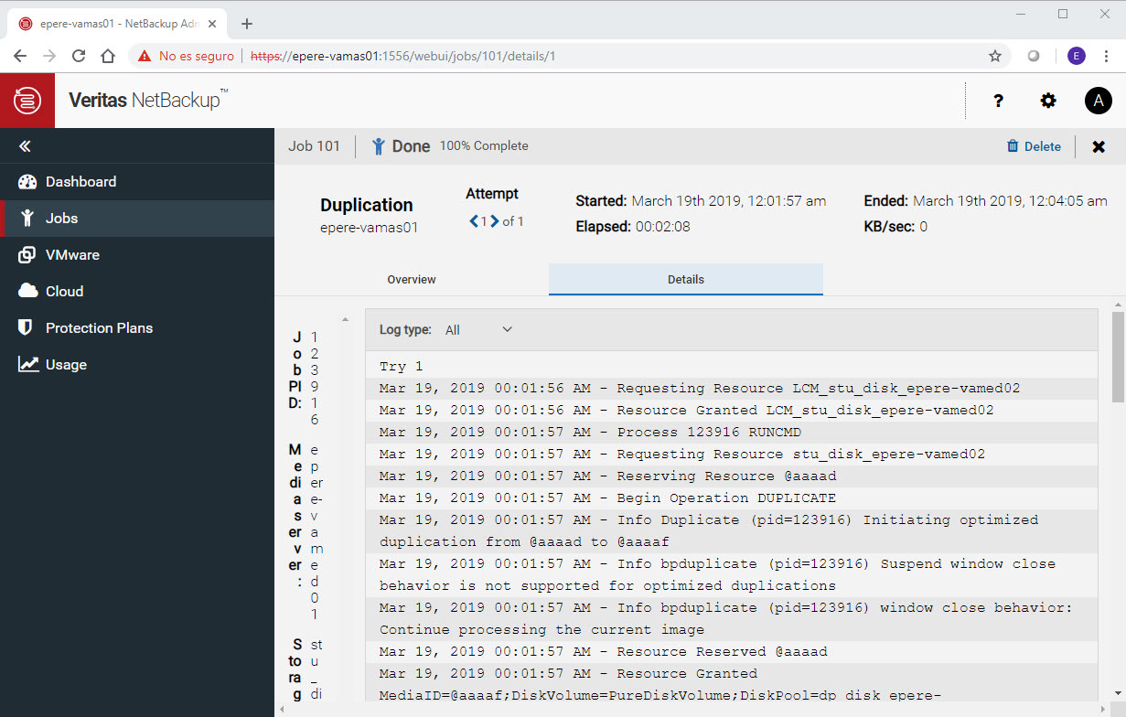Click the 'Begin Operation DUPLICATE' log line
The width and height of the screenshot is (1126, 717).
(x=732, y=498)
